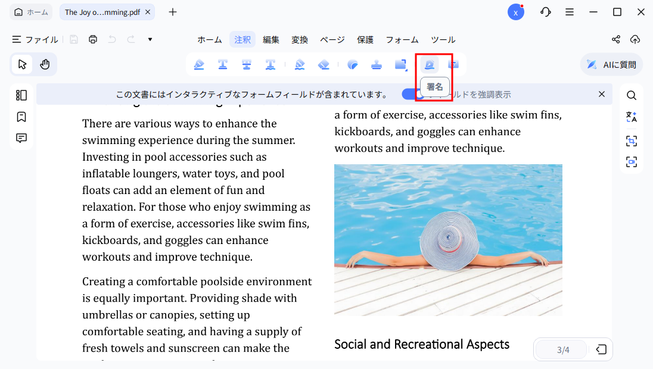Viewport: 653px width, 369px height.
Task: Pick the eraser tool in toolbar
Action: (324, 64)
